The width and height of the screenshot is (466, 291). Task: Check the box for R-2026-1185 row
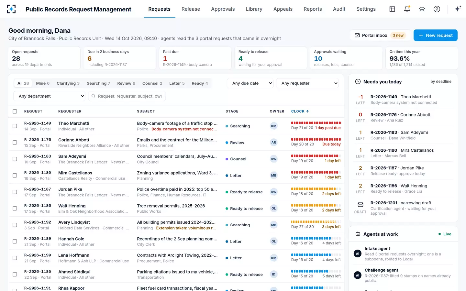point(15,275)
